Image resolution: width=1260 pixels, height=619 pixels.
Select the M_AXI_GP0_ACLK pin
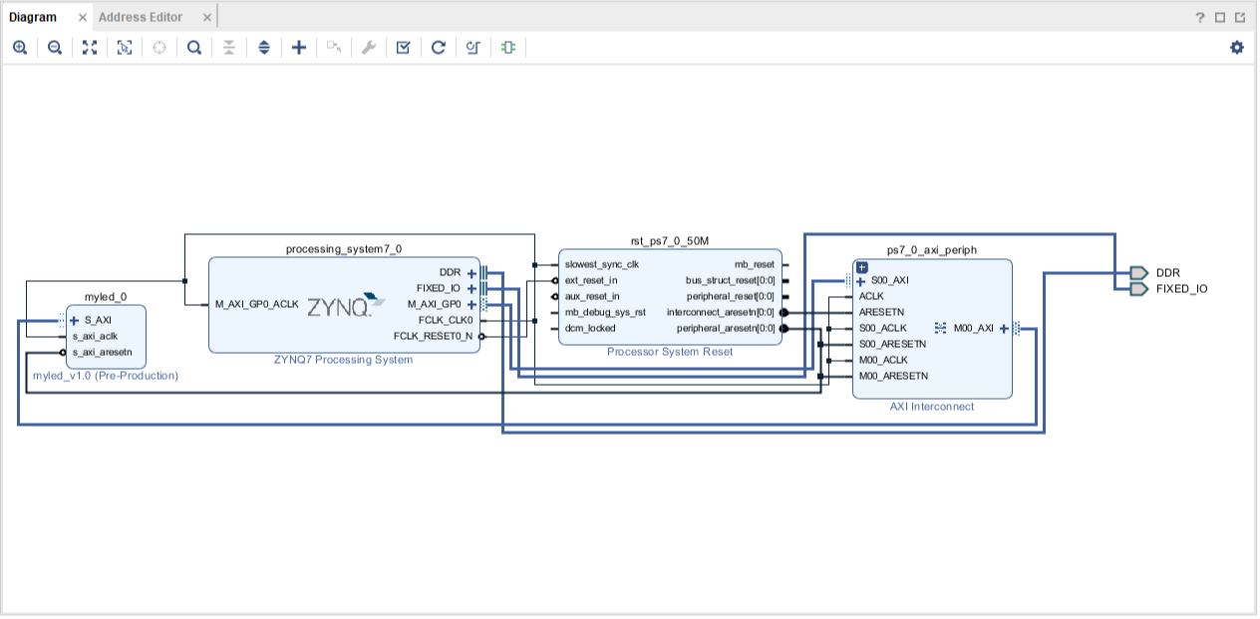(x=256, y=305)
